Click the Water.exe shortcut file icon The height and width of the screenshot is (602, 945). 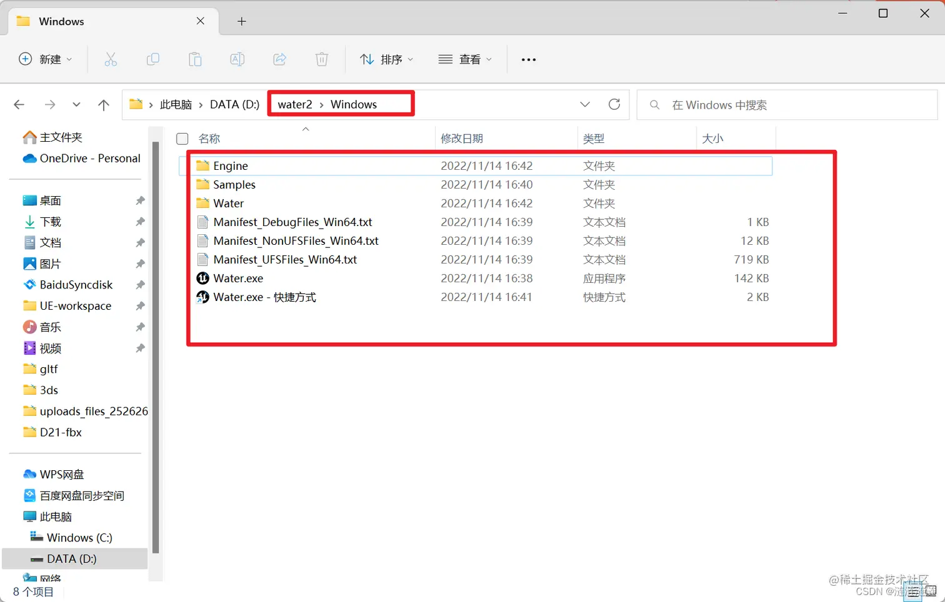[202, 297]
